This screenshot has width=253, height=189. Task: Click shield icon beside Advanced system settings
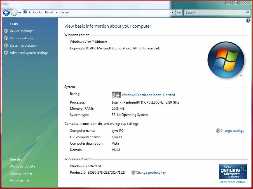coord(6,53)
